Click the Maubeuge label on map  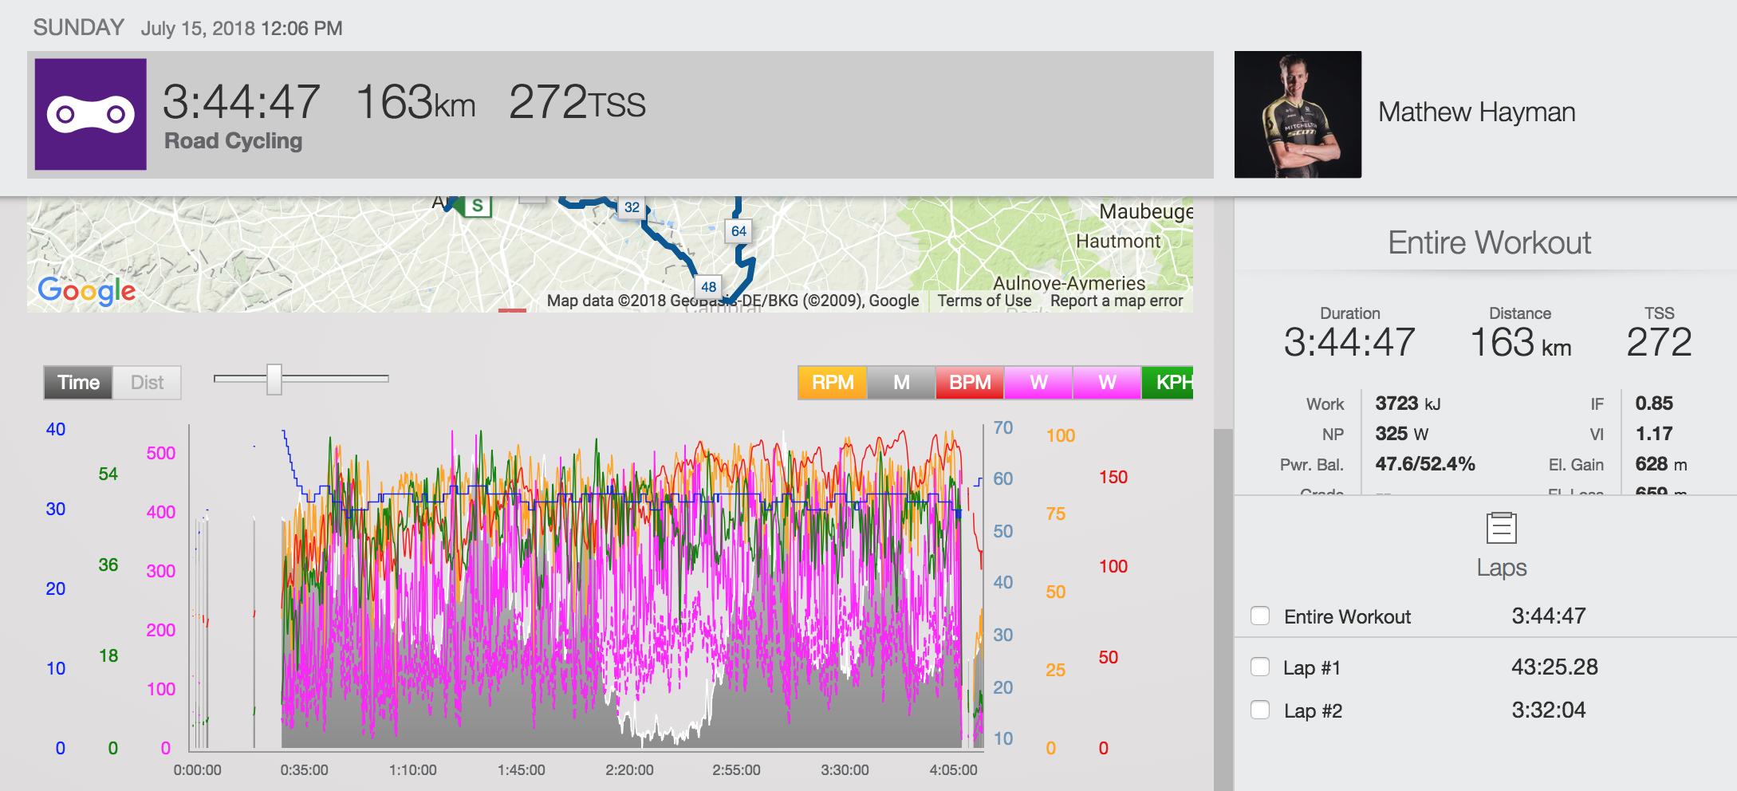pyautogui.click(x=1146, y=211)
